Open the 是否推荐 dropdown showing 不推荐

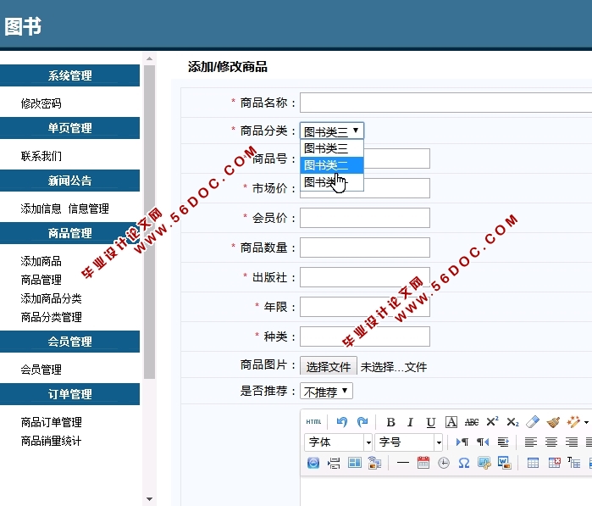pos(326,391)
